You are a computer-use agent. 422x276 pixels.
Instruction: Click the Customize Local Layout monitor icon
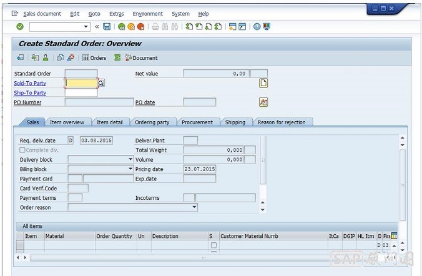[267, 27]
